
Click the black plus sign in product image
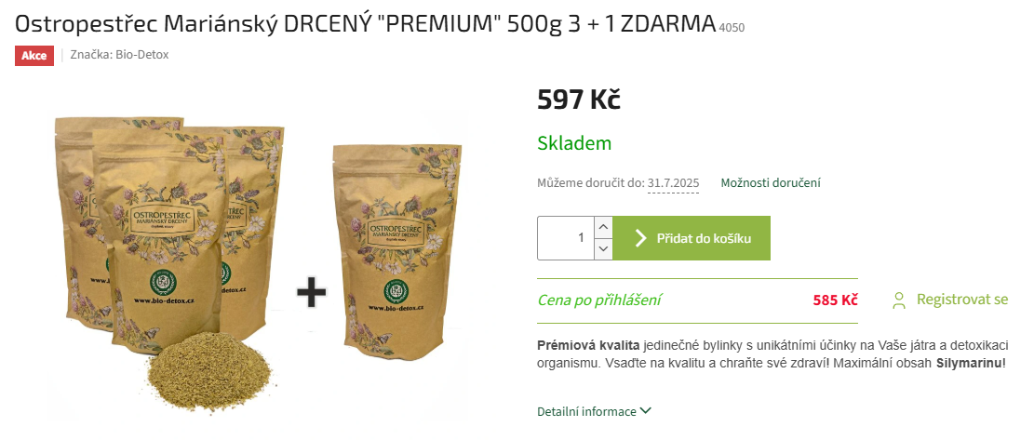pyautogui.click(x=311, y=292)
